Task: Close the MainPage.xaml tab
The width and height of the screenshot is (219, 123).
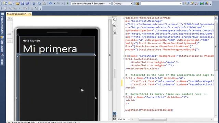Action: coord(29,14)
